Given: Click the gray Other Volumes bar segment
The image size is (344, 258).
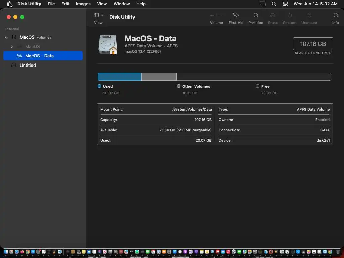Looking at the screenshot, I should point(159,77).
